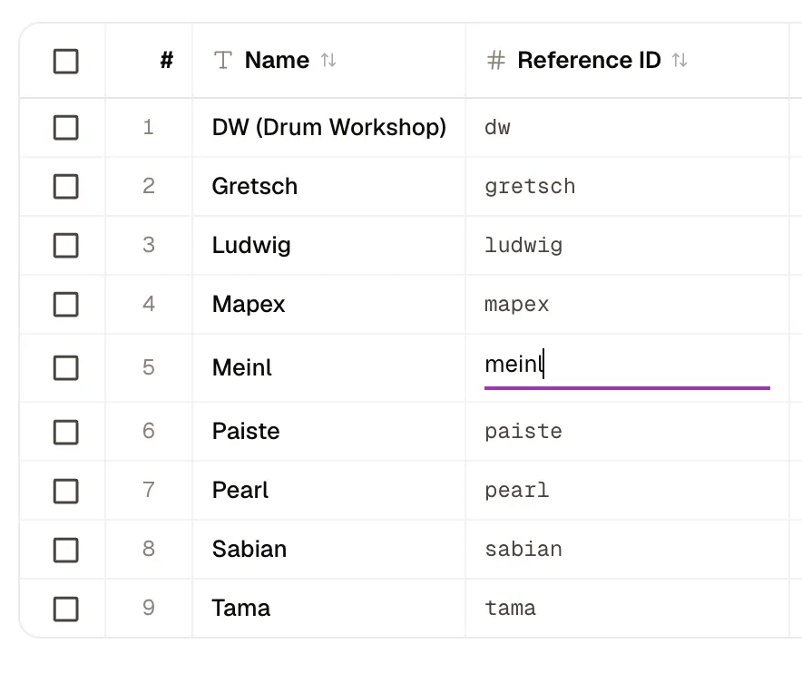The height and width of the screenshot is (673, 802).
Task: Check the Paiste row checkbox
Action: 66,432
